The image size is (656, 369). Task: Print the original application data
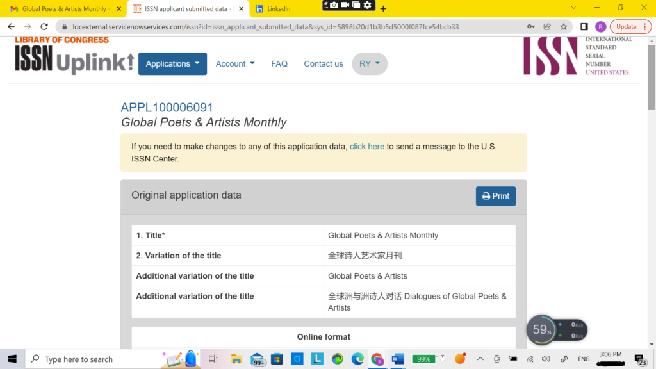(x=496, y=196)
